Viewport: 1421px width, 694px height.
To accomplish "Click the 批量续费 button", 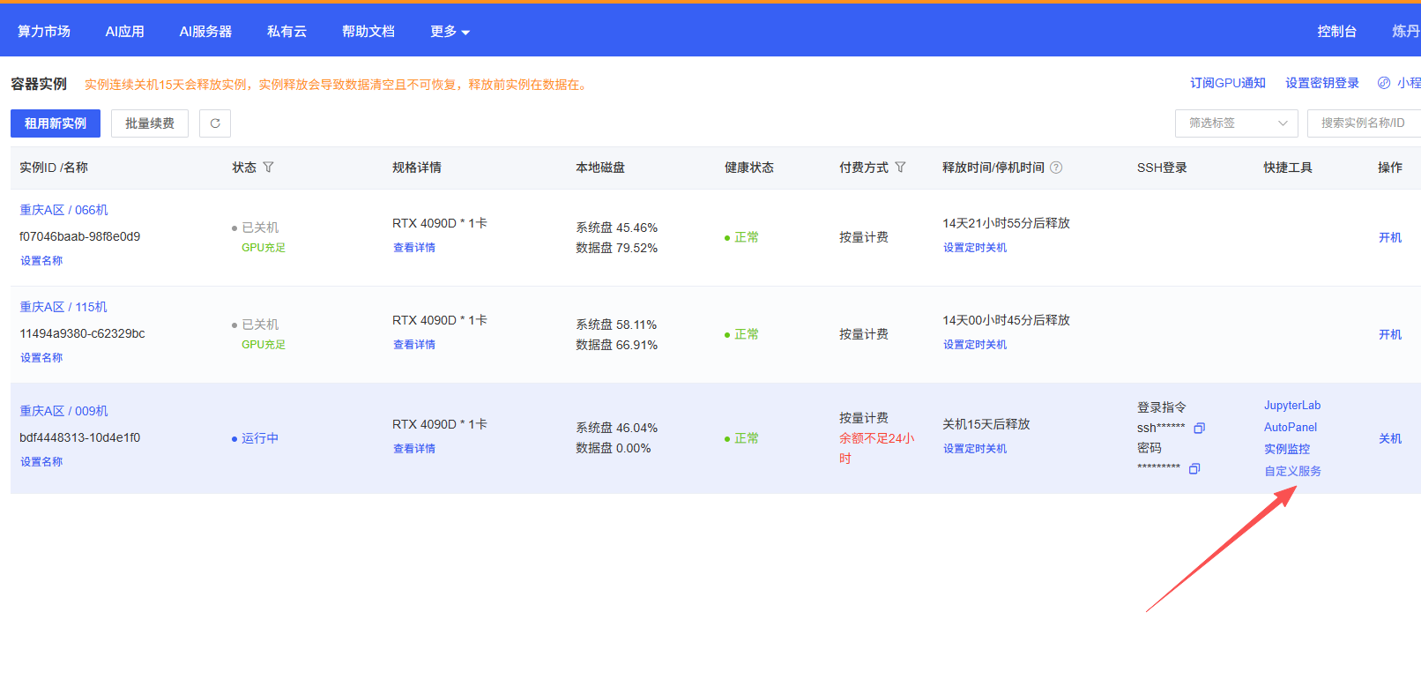I will [150, 123].
